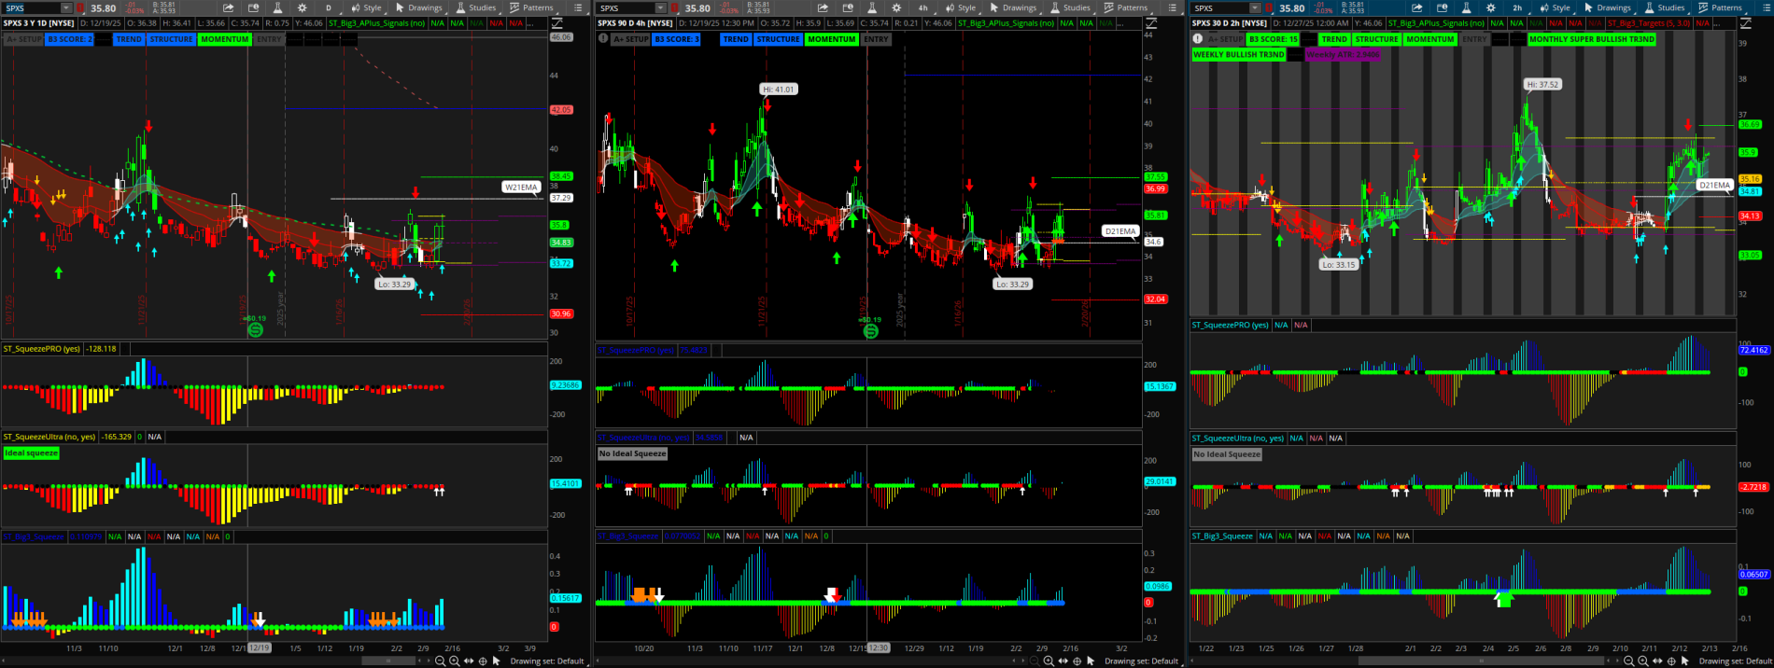Image resolution: width=1774 pixels, height=668 pixels.
Task: Toggle the price axis auto-scale icon on the daily chart
Action: click(557, 23)
